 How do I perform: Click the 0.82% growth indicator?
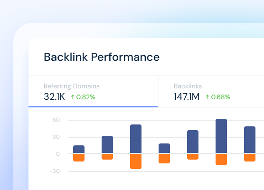[x=83, y=97]
